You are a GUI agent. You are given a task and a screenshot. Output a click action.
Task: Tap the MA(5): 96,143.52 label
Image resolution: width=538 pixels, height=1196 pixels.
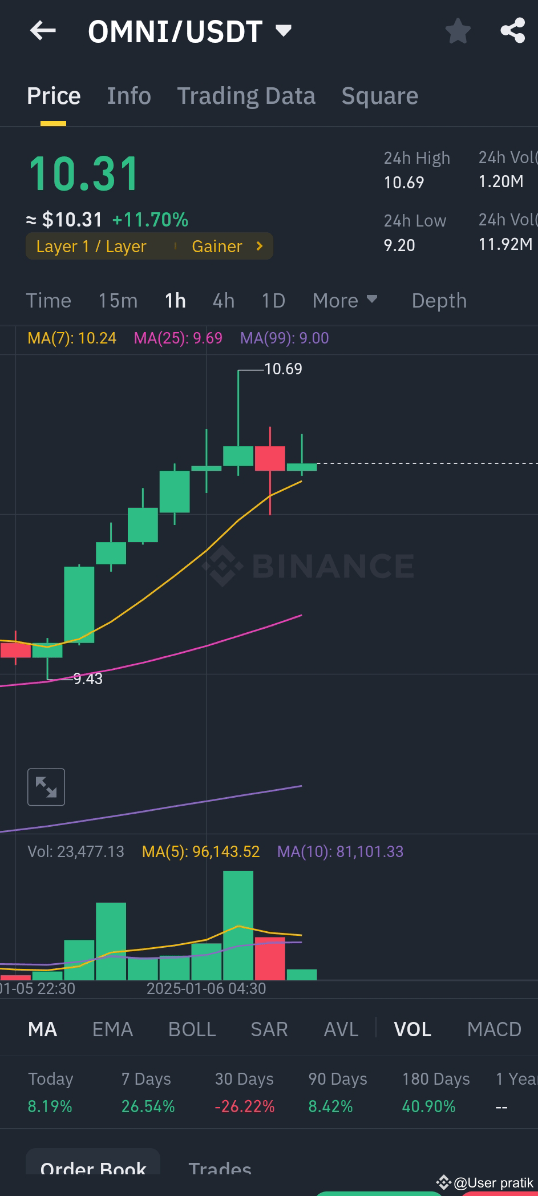click(x=201, y=851)
